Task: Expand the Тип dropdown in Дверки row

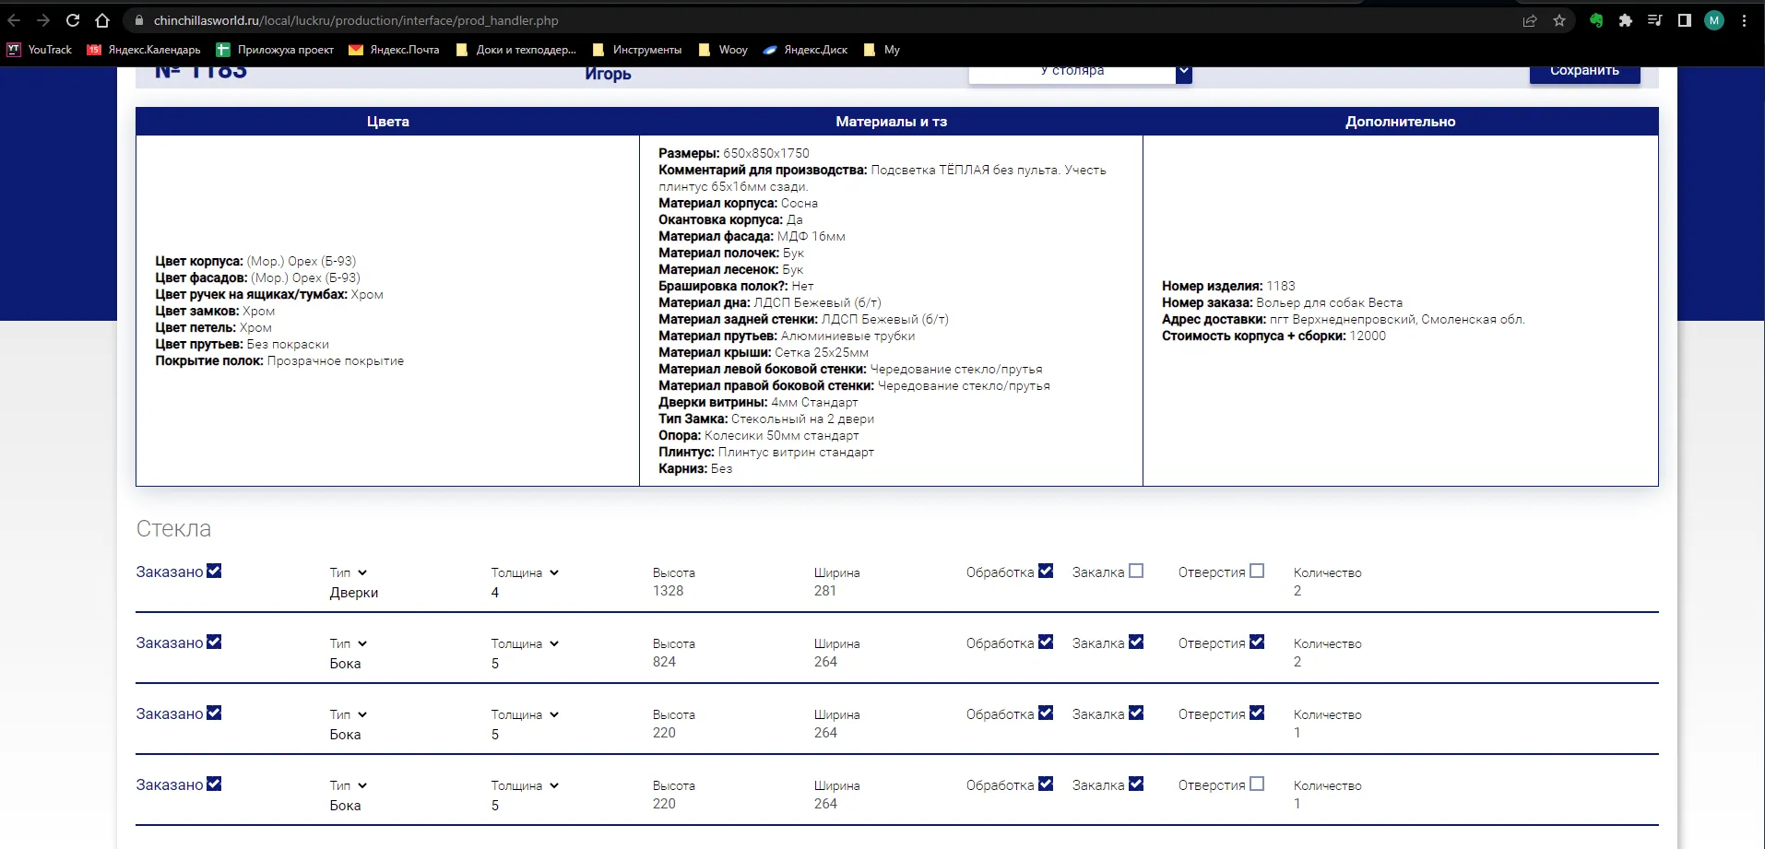Action: (x=362, y=573)
